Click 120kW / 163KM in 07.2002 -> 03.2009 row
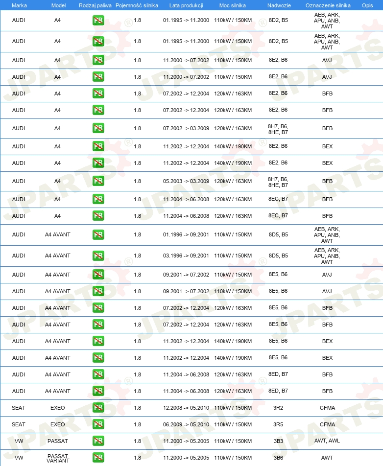383x466 pixels. [x=233, y=128]
